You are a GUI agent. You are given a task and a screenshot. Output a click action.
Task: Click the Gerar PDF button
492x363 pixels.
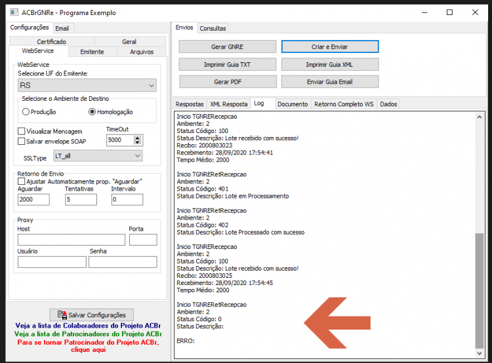(228, 82)
